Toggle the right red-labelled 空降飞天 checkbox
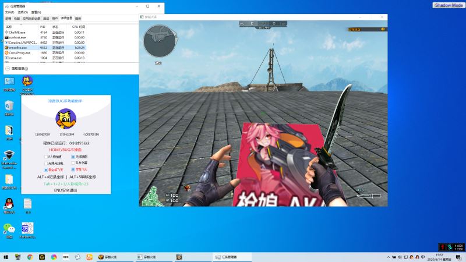Image resolution: width=466 pixels, height=262 pixels. [x=73, y=169]
